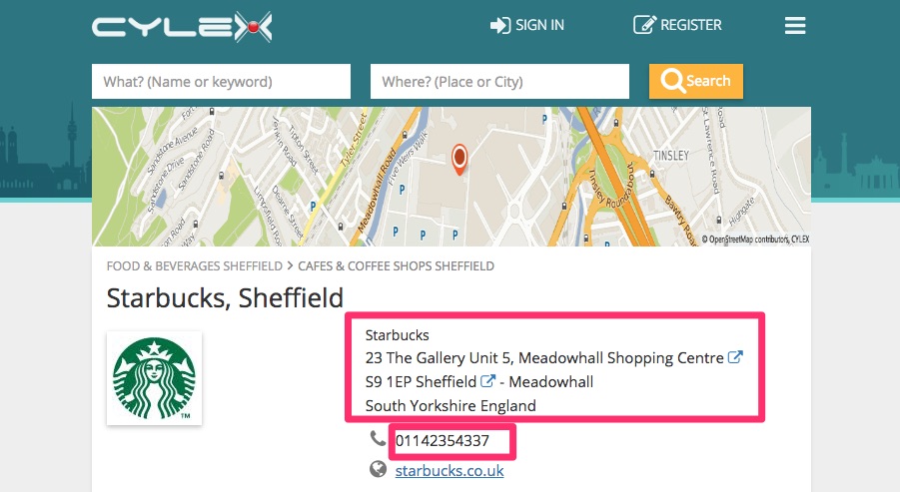This screenshot has height=492, width=900.
Task: Click the Register pencil icon
Action: [x=644, y=25]
